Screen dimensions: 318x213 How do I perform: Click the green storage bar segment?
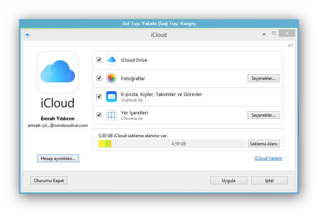coord(107,144)
